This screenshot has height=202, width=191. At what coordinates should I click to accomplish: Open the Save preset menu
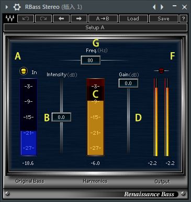pos(164,18)
